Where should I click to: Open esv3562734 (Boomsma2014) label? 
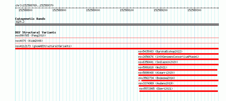tap(157, 78)
